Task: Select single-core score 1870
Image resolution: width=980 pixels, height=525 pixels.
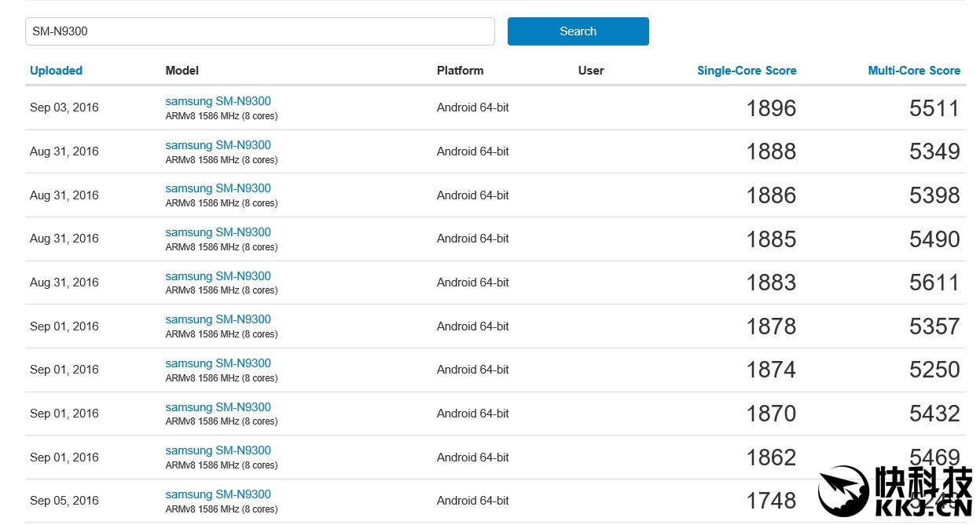Action: pyautogui.click(x=771, y=414)
